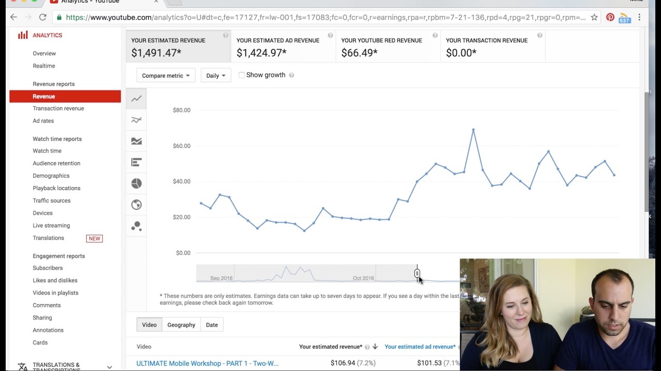
Task: Open the RSS feed extension with 537 badge
Action: click(x=624, y=18)
